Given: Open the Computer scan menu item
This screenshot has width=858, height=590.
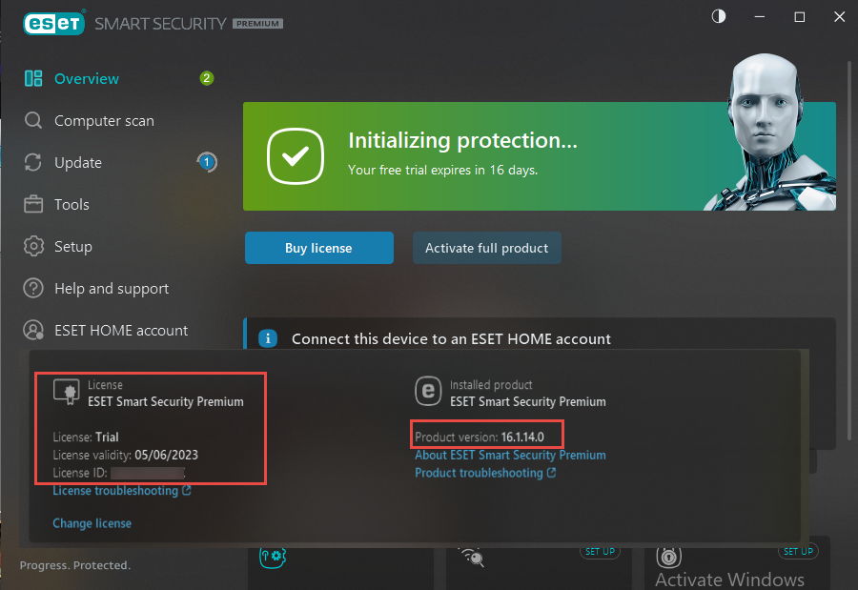Looking at the screenshot, I should tap(104, 120).
